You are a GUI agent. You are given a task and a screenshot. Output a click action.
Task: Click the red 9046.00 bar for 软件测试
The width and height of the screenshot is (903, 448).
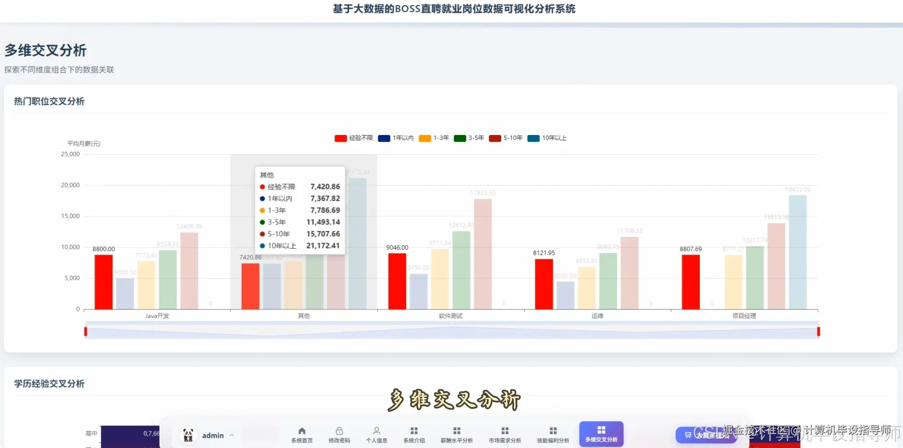[x=397, y=281]
